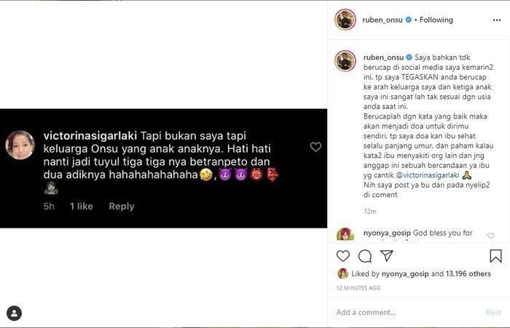This screenshot has width=510, height=328.
Task: Open nyonya_gosip's avatar next to the comment
Action: (345, 235)
